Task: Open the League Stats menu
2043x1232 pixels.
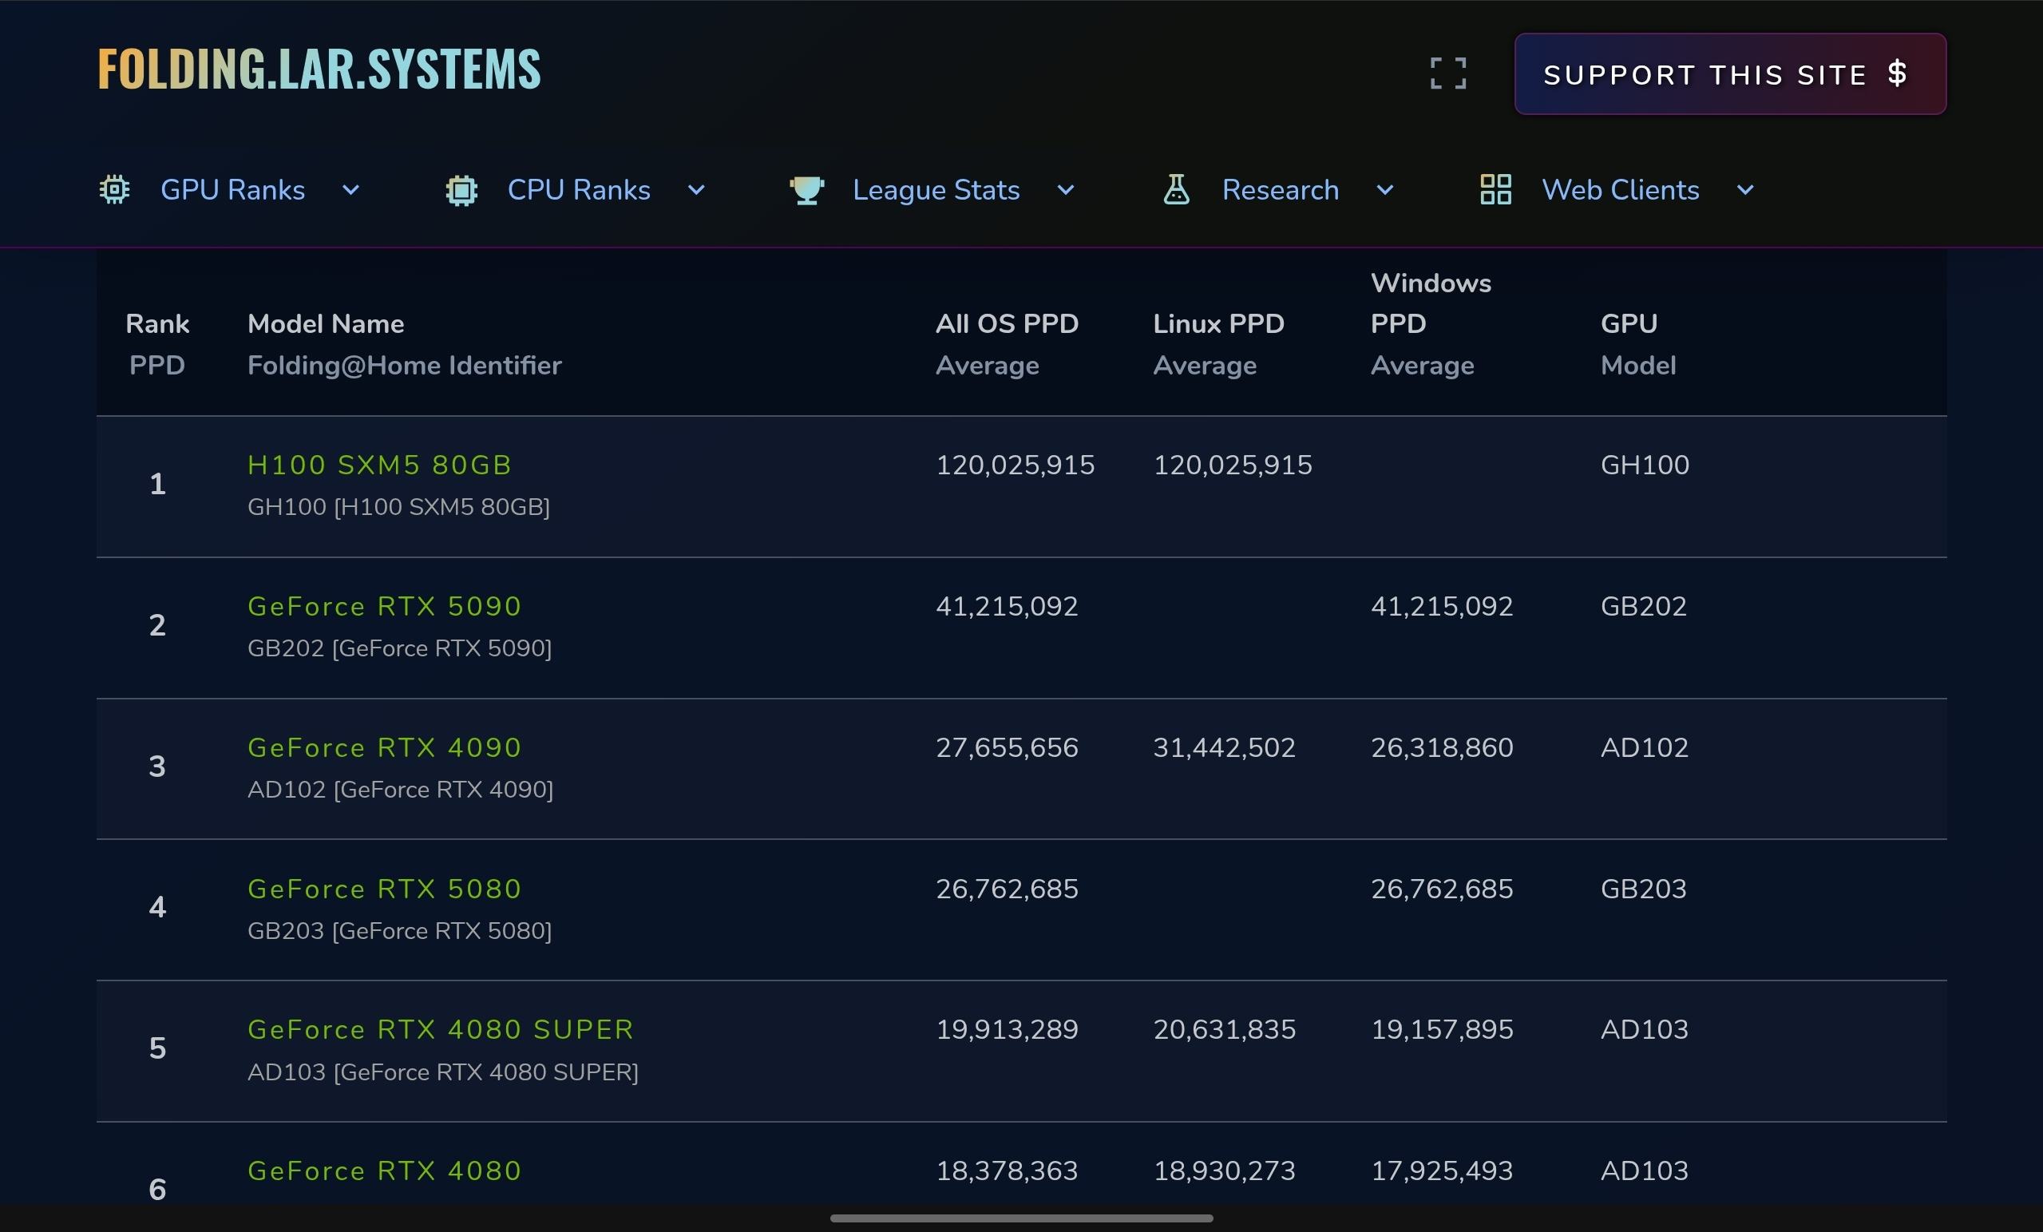Action: point(936,190)
